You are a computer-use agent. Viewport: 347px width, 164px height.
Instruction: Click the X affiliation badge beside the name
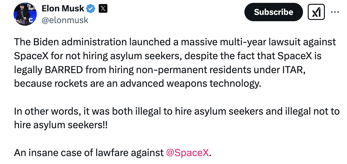[103, 9]
